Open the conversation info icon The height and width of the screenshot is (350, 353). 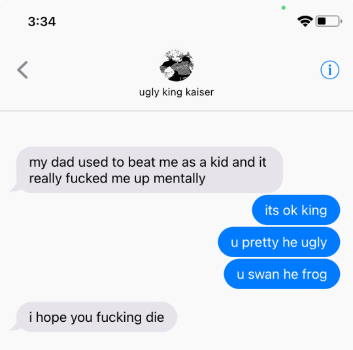coord(330,70)
